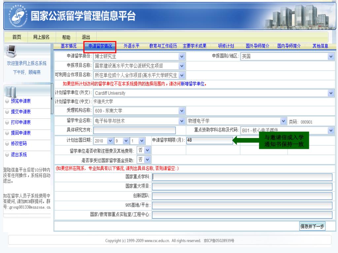This screenshot has height=253, width=338.
Task: Open the 留学单位是否收取注册费 yes/no dropdown
Action: pos(147,150)
